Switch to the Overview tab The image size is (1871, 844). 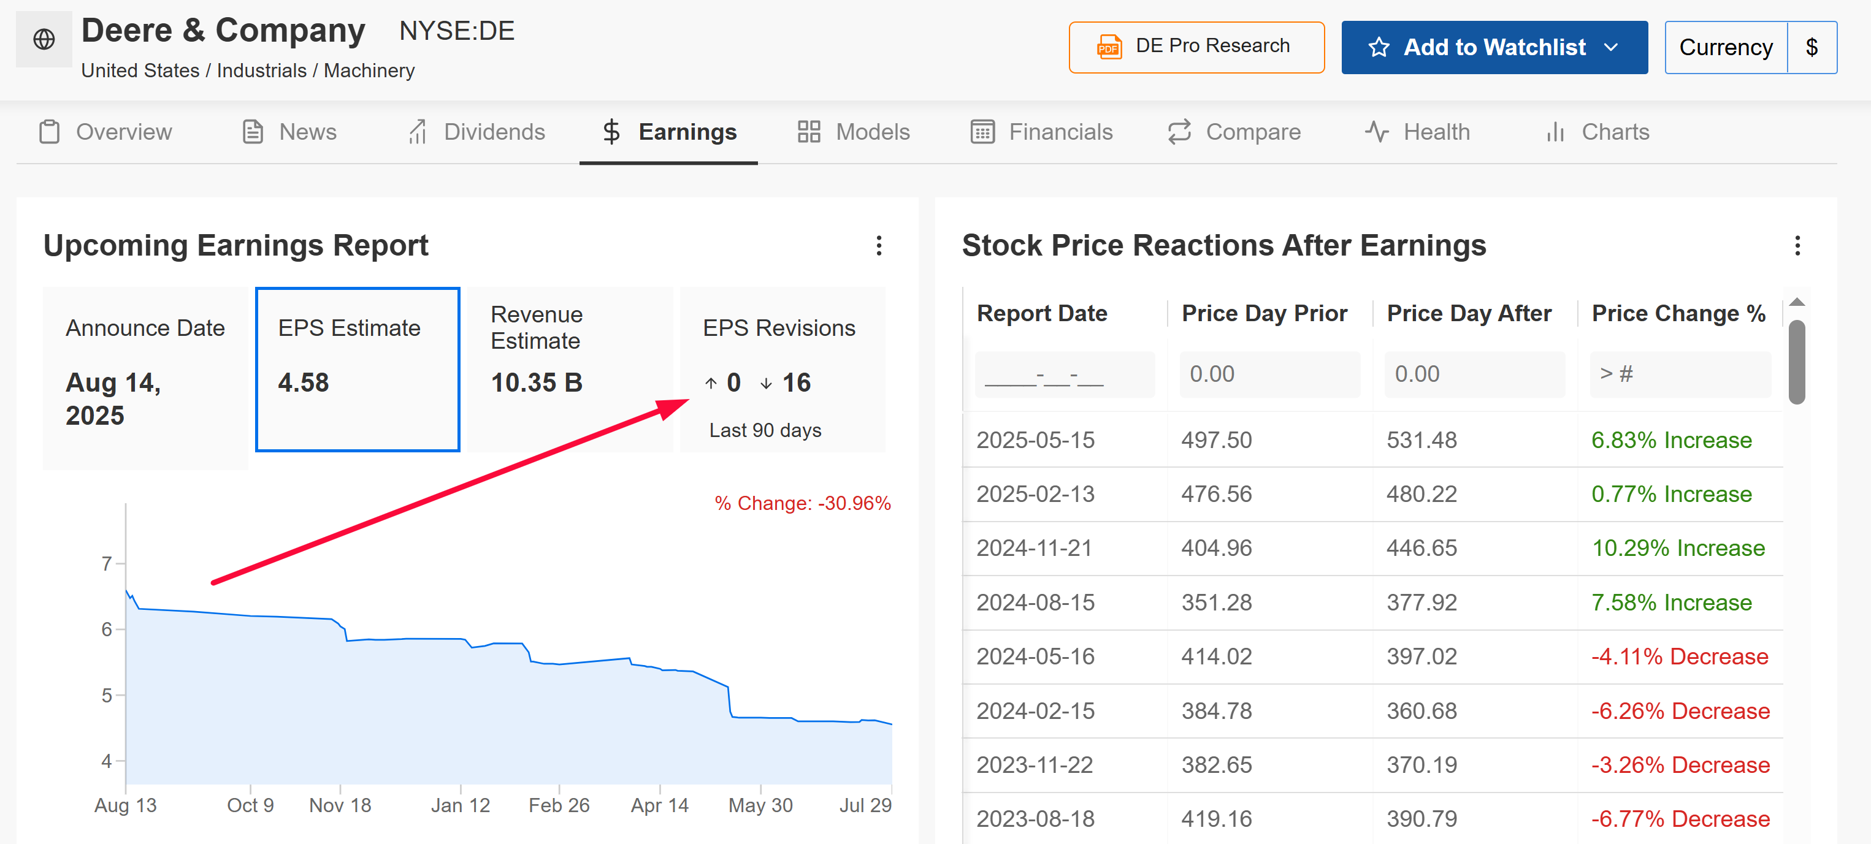pyautogui.click(x=105, y=132)
